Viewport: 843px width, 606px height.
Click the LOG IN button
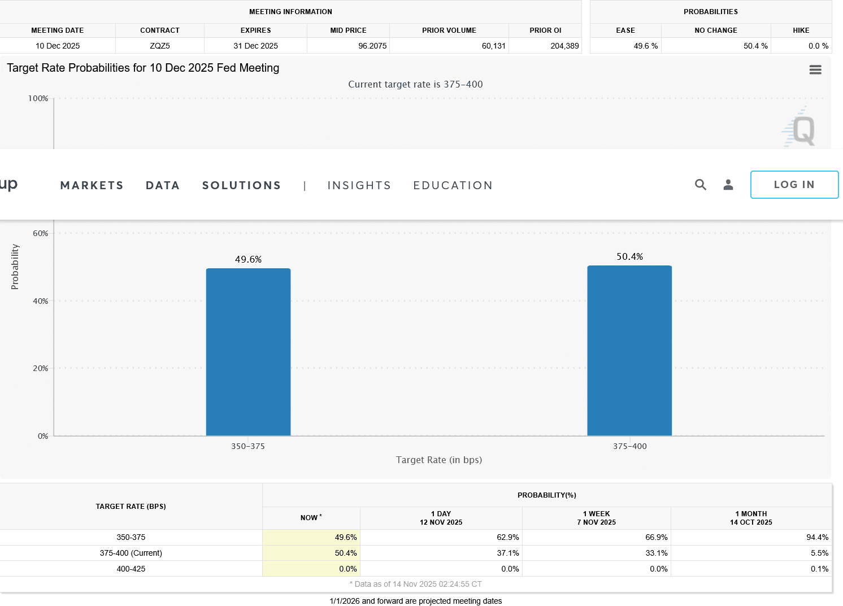[794, 185]
